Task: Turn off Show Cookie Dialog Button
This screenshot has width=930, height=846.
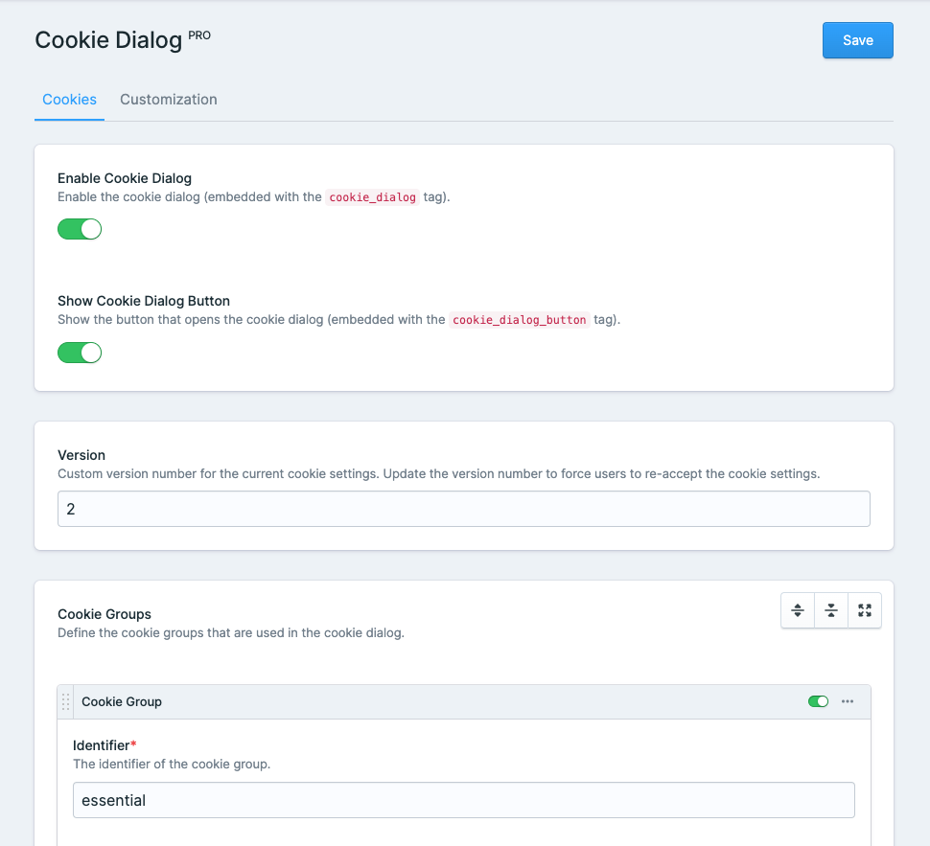Action: 80,353
